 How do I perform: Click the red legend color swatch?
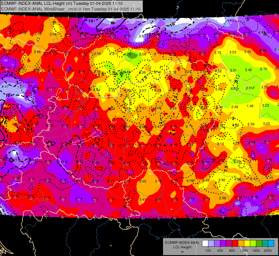(x=235, y=243)
